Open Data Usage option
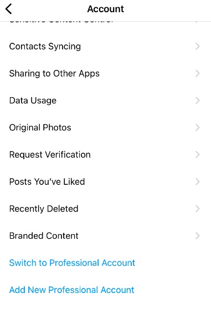The image size is (211, 333). pos(105,100)
